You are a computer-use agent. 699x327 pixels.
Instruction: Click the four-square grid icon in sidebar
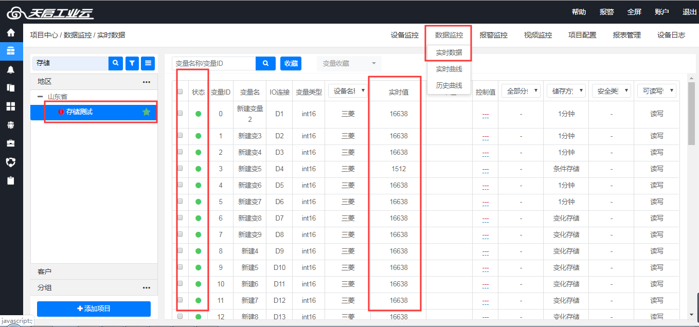11,106
